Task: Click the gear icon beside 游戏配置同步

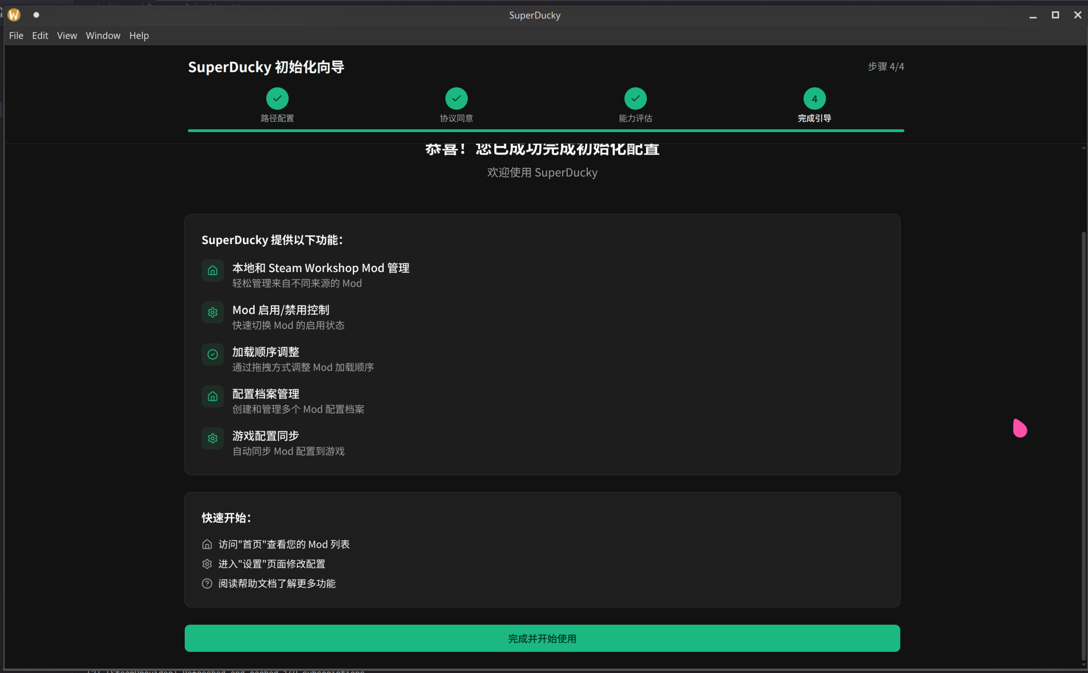Action: click(x=212, y=438)
